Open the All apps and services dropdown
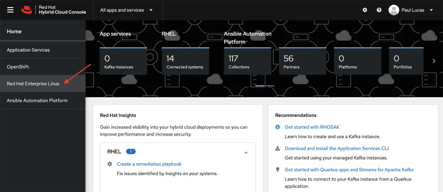 126,10
